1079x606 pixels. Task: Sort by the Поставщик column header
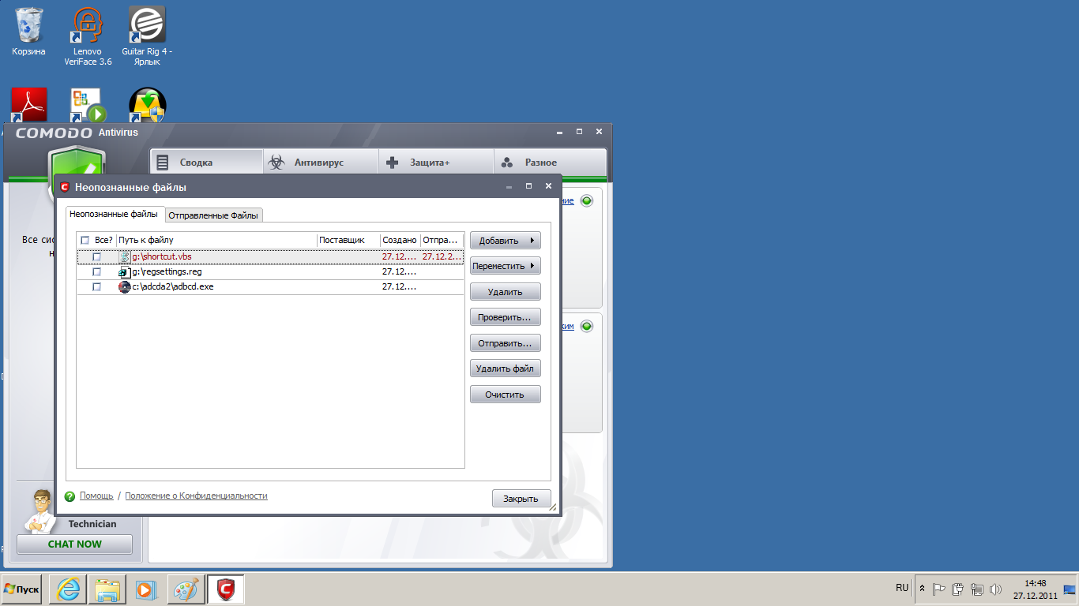pyautogui.click(x=348, y=240)
